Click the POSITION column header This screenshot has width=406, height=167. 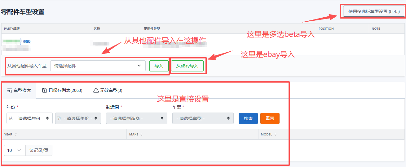click(326, 29)
